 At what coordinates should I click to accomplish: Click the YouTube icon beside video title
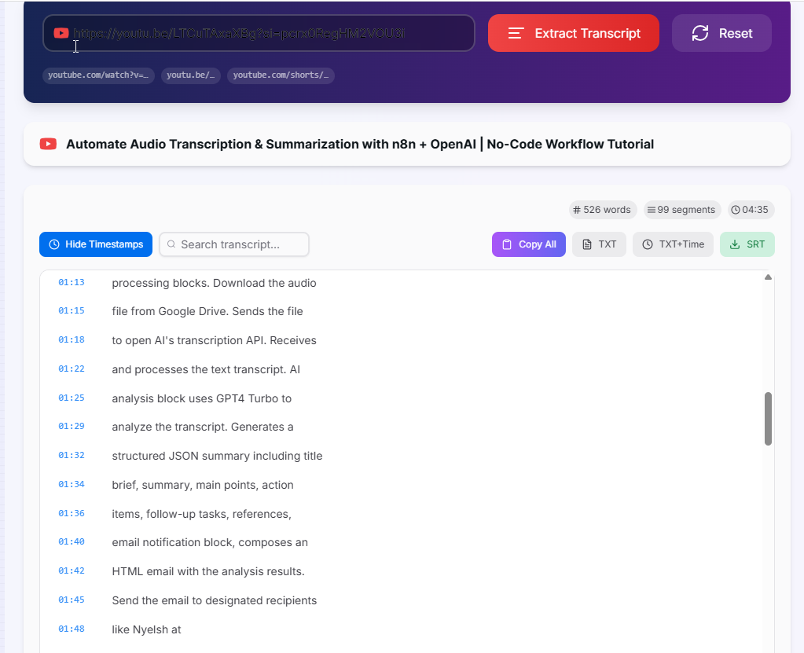coord(48,144)
